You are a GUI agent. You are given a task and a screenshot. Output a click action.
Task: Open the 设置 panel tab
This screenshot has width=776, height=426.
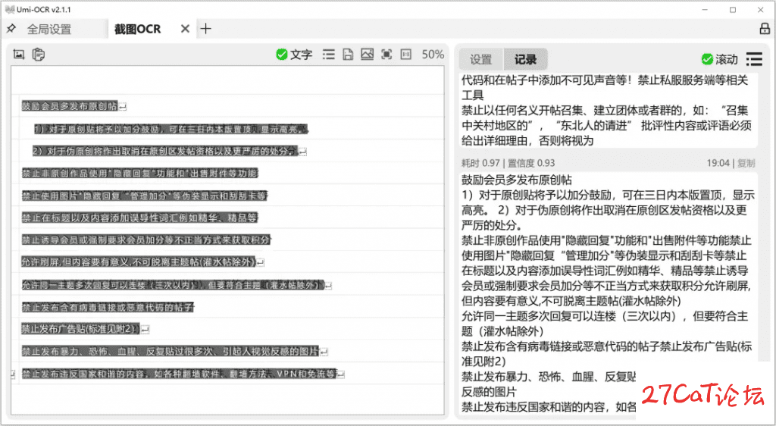(x=481, y=59)
